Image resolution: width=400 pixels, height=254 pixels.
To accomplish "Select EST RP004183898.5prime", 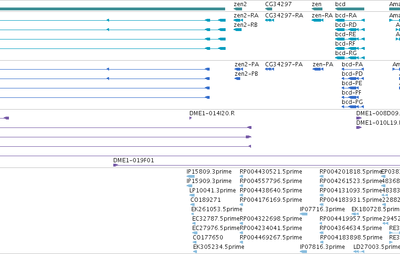I will 351,238.
